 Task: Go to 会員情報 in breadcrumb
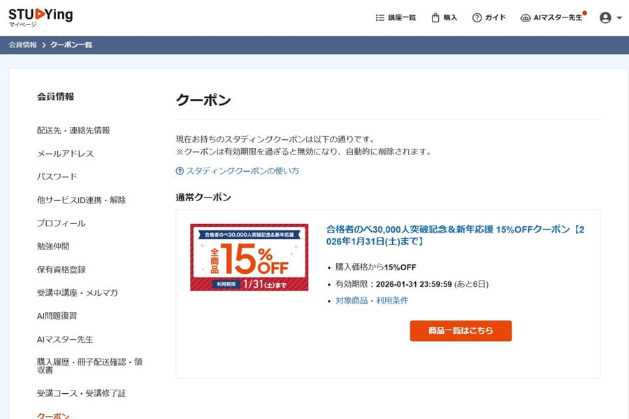tap(23, 45)
